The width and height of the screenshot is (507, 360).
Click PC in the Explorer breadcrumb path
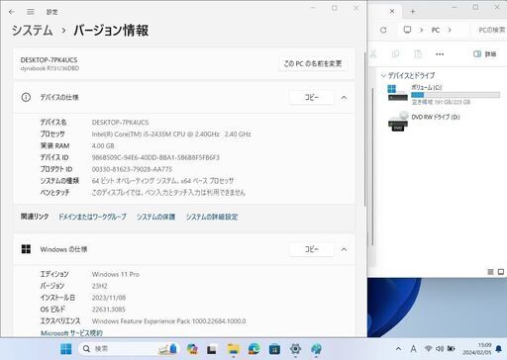436,30
